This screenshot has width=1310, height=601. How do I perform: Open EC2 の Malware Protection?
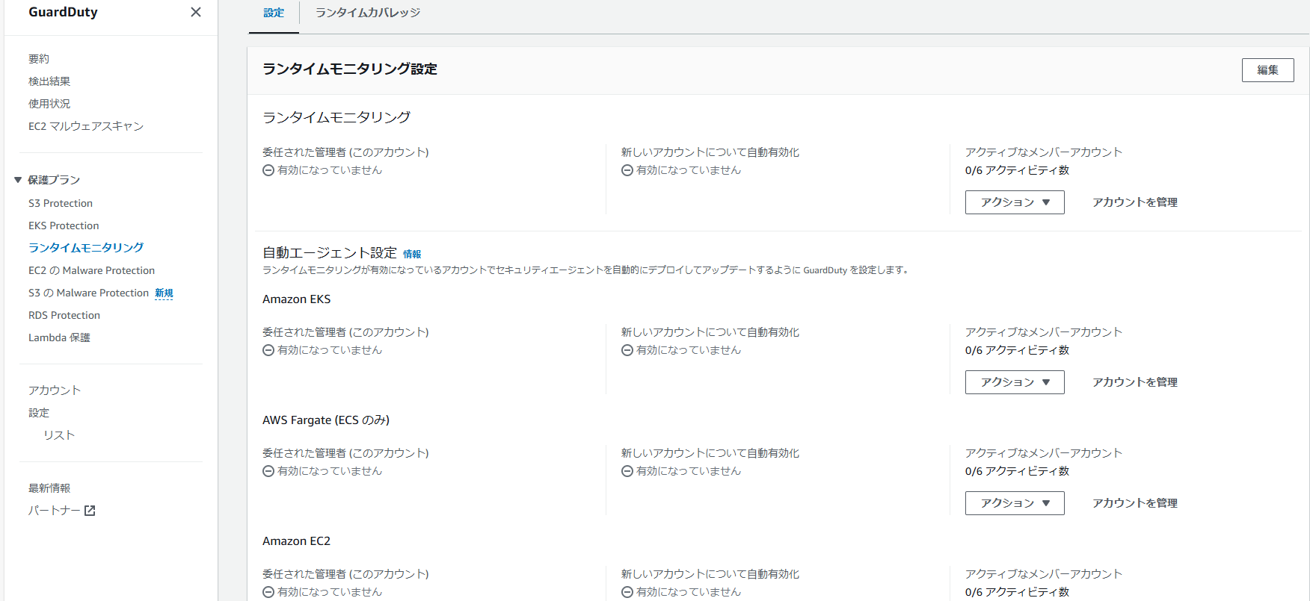pos(91,270)
